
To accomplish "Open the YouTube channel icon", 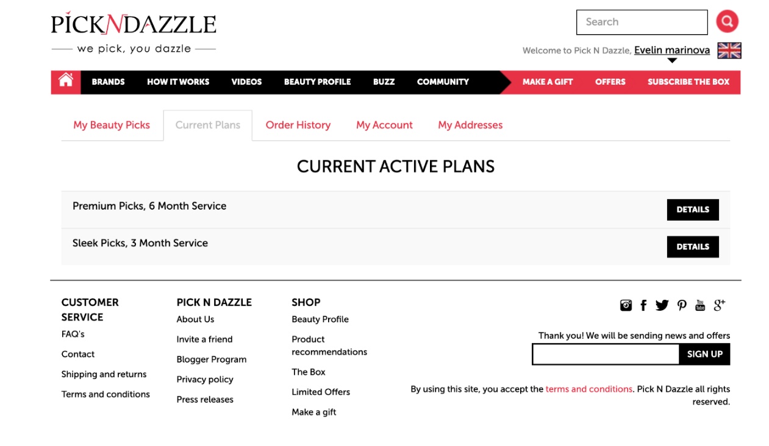I will 700,305.
